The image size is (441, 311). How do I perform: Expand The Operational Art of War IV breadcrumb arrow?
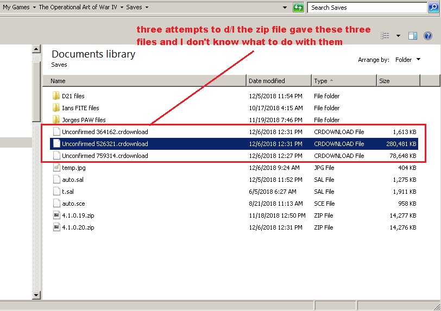(x=122, y=7)
